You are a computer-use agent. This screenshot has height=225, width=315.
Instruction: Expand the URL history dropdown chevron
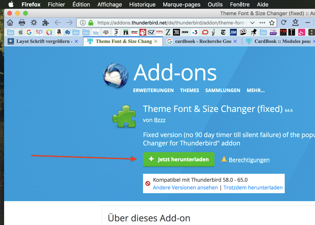252,23
